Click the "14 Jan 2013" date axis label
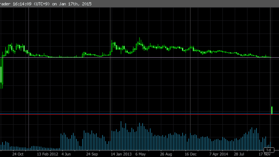The height and width of the screenshot is (157, 279). pyautogui.click(x=121, y=154)
